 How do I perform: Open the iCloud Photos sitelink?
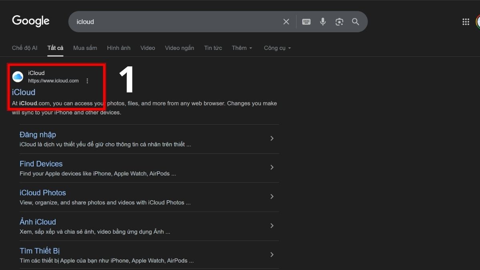(x=43, y=193)
